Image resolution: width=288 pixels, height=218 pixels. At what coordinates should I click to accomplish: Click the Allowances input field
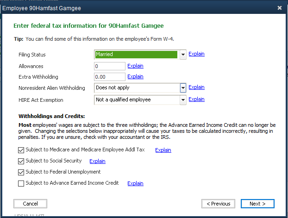tap(110, 66)
